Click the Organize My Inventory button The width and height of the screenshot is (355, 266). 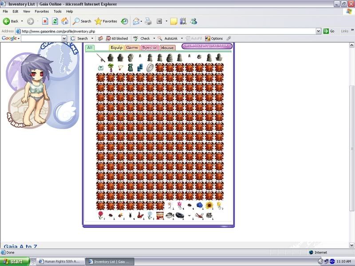pos(207,46)
